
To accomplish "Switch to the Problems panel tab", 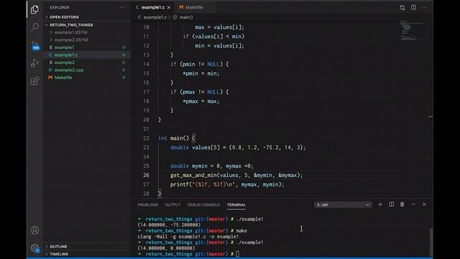I will tap(148, 204).
